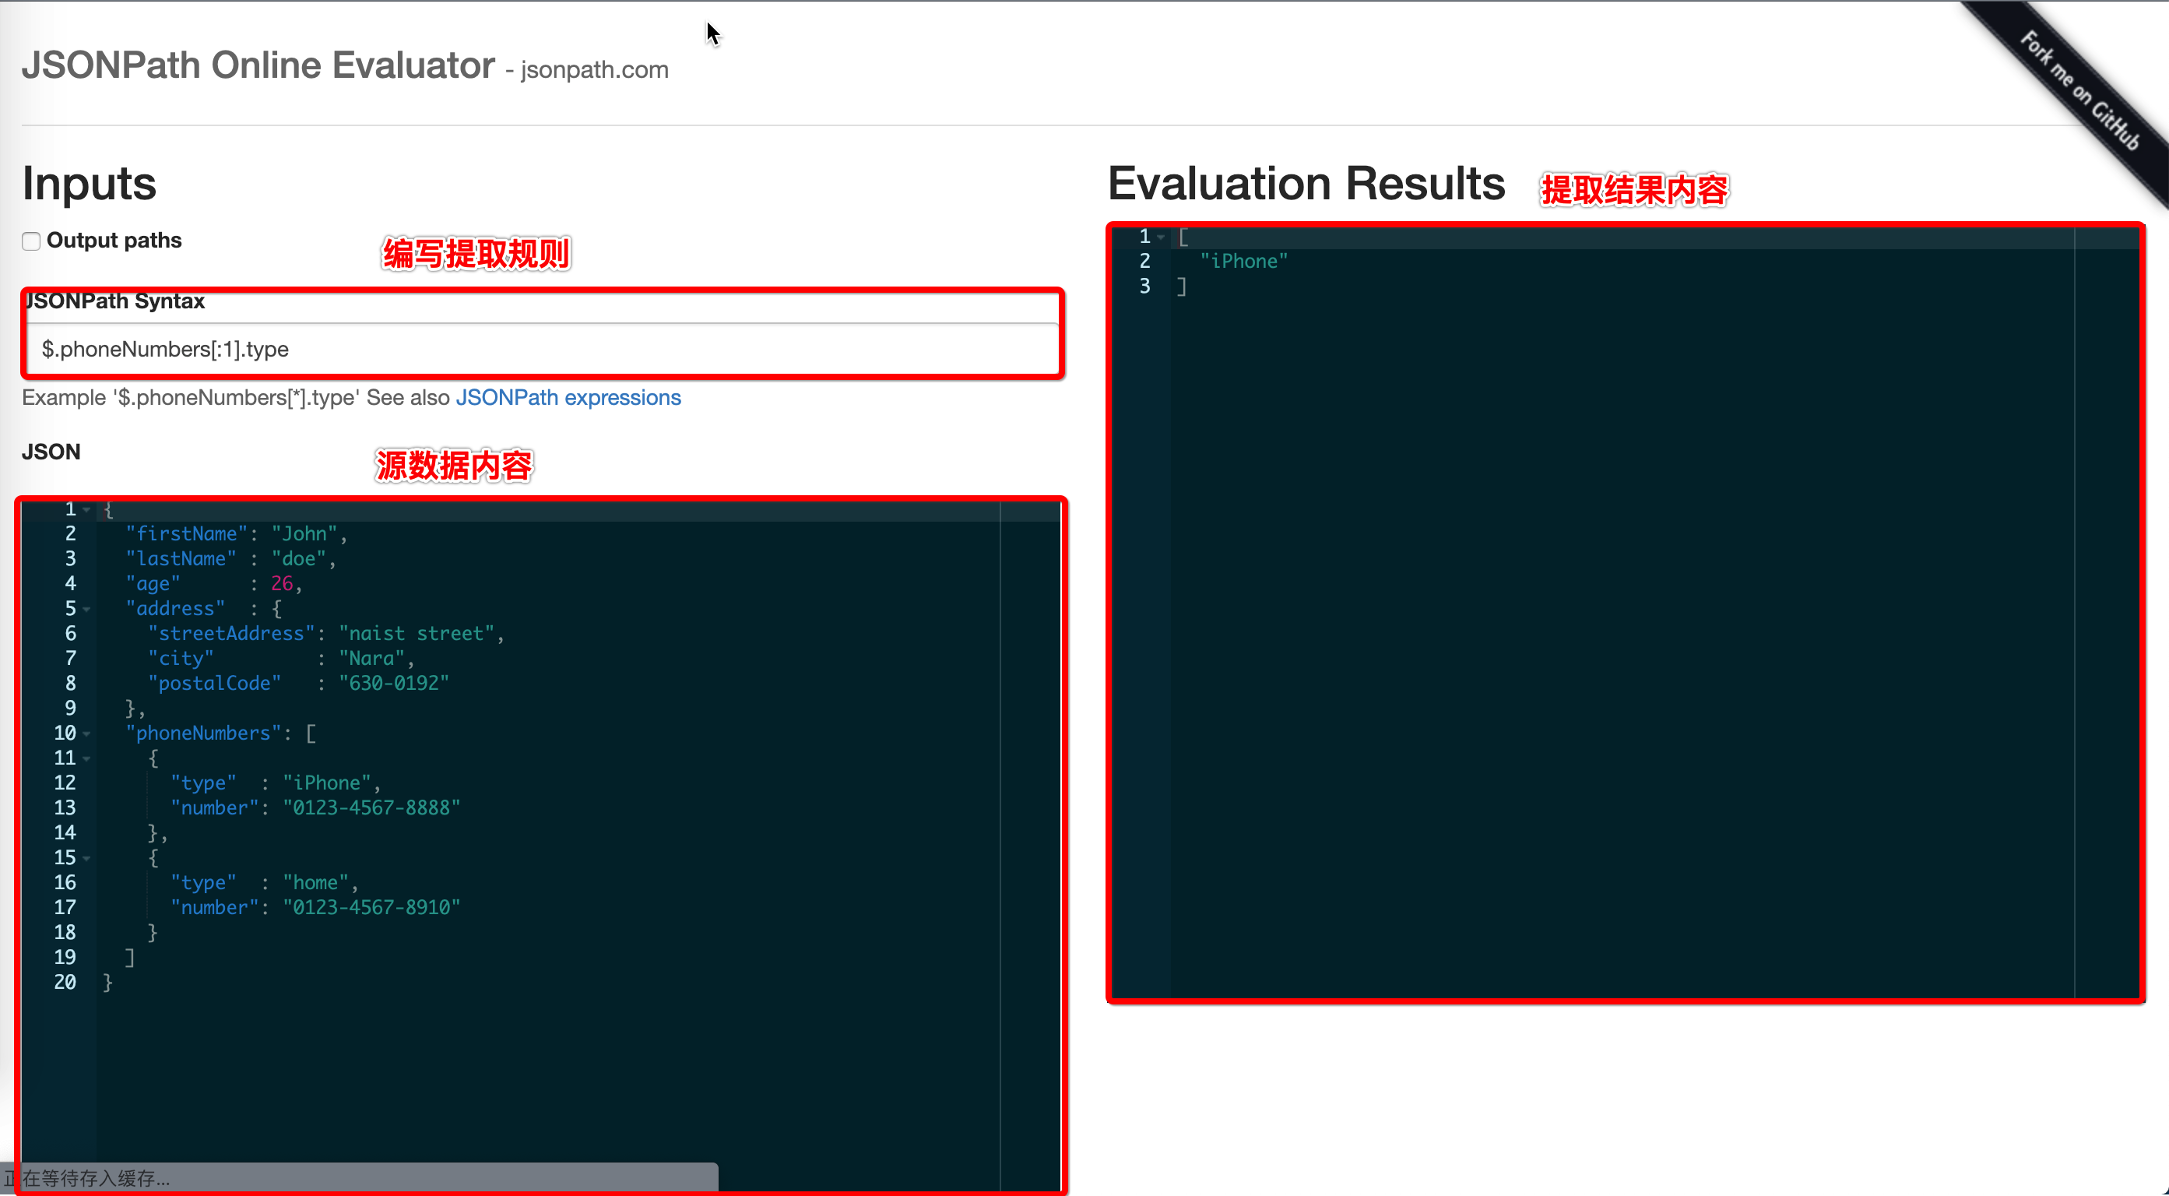Viewport: 2169px width, 1196px height.
Task: Click the "firstName" key in JSON editor
Action: (186, 534)
